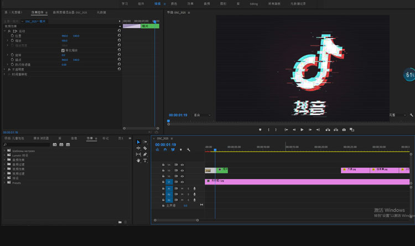Toggle Position animation stopwatch

(12, 36)
